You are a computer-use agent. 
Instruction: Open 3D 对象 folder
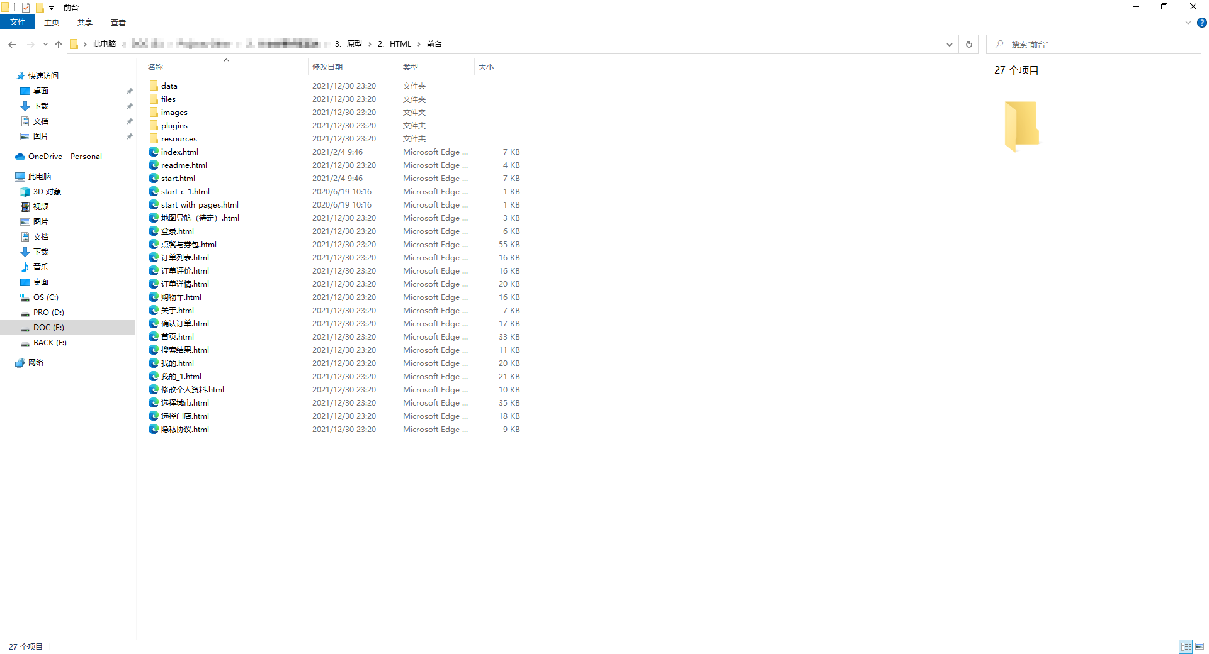coord(47,192)
